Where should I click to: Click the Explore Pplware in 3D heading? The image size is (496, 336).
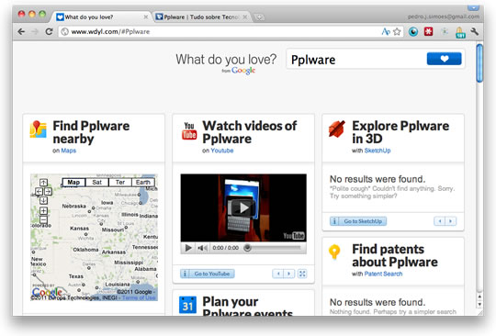pos(400,132)
